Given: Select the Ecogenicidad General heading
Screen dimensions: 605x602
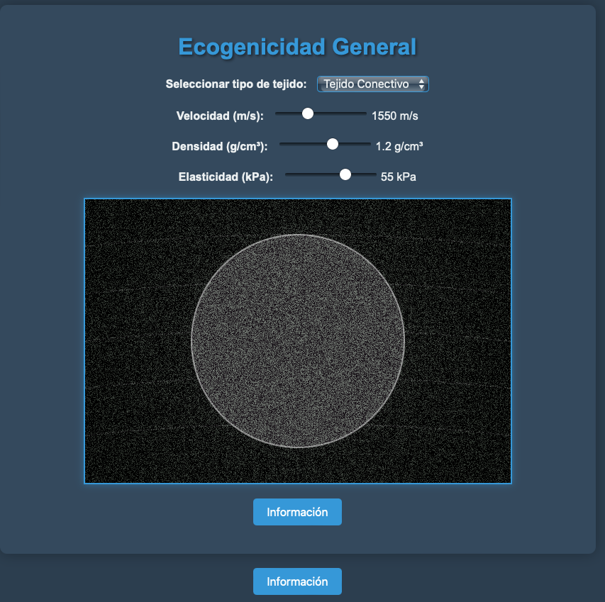Looking at the screenshot, I should (297, 47).
